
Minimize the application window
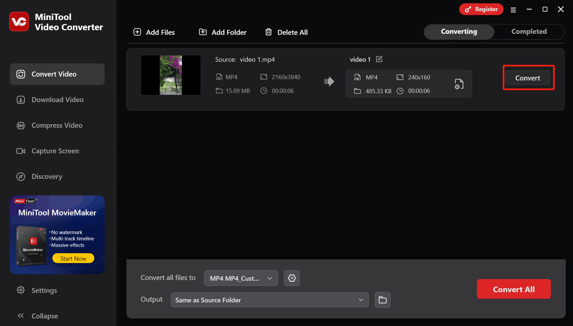point(529,9)
